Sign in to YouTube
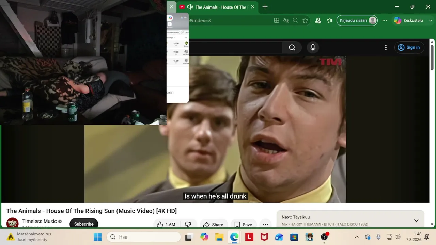 [x=409, y=48]
